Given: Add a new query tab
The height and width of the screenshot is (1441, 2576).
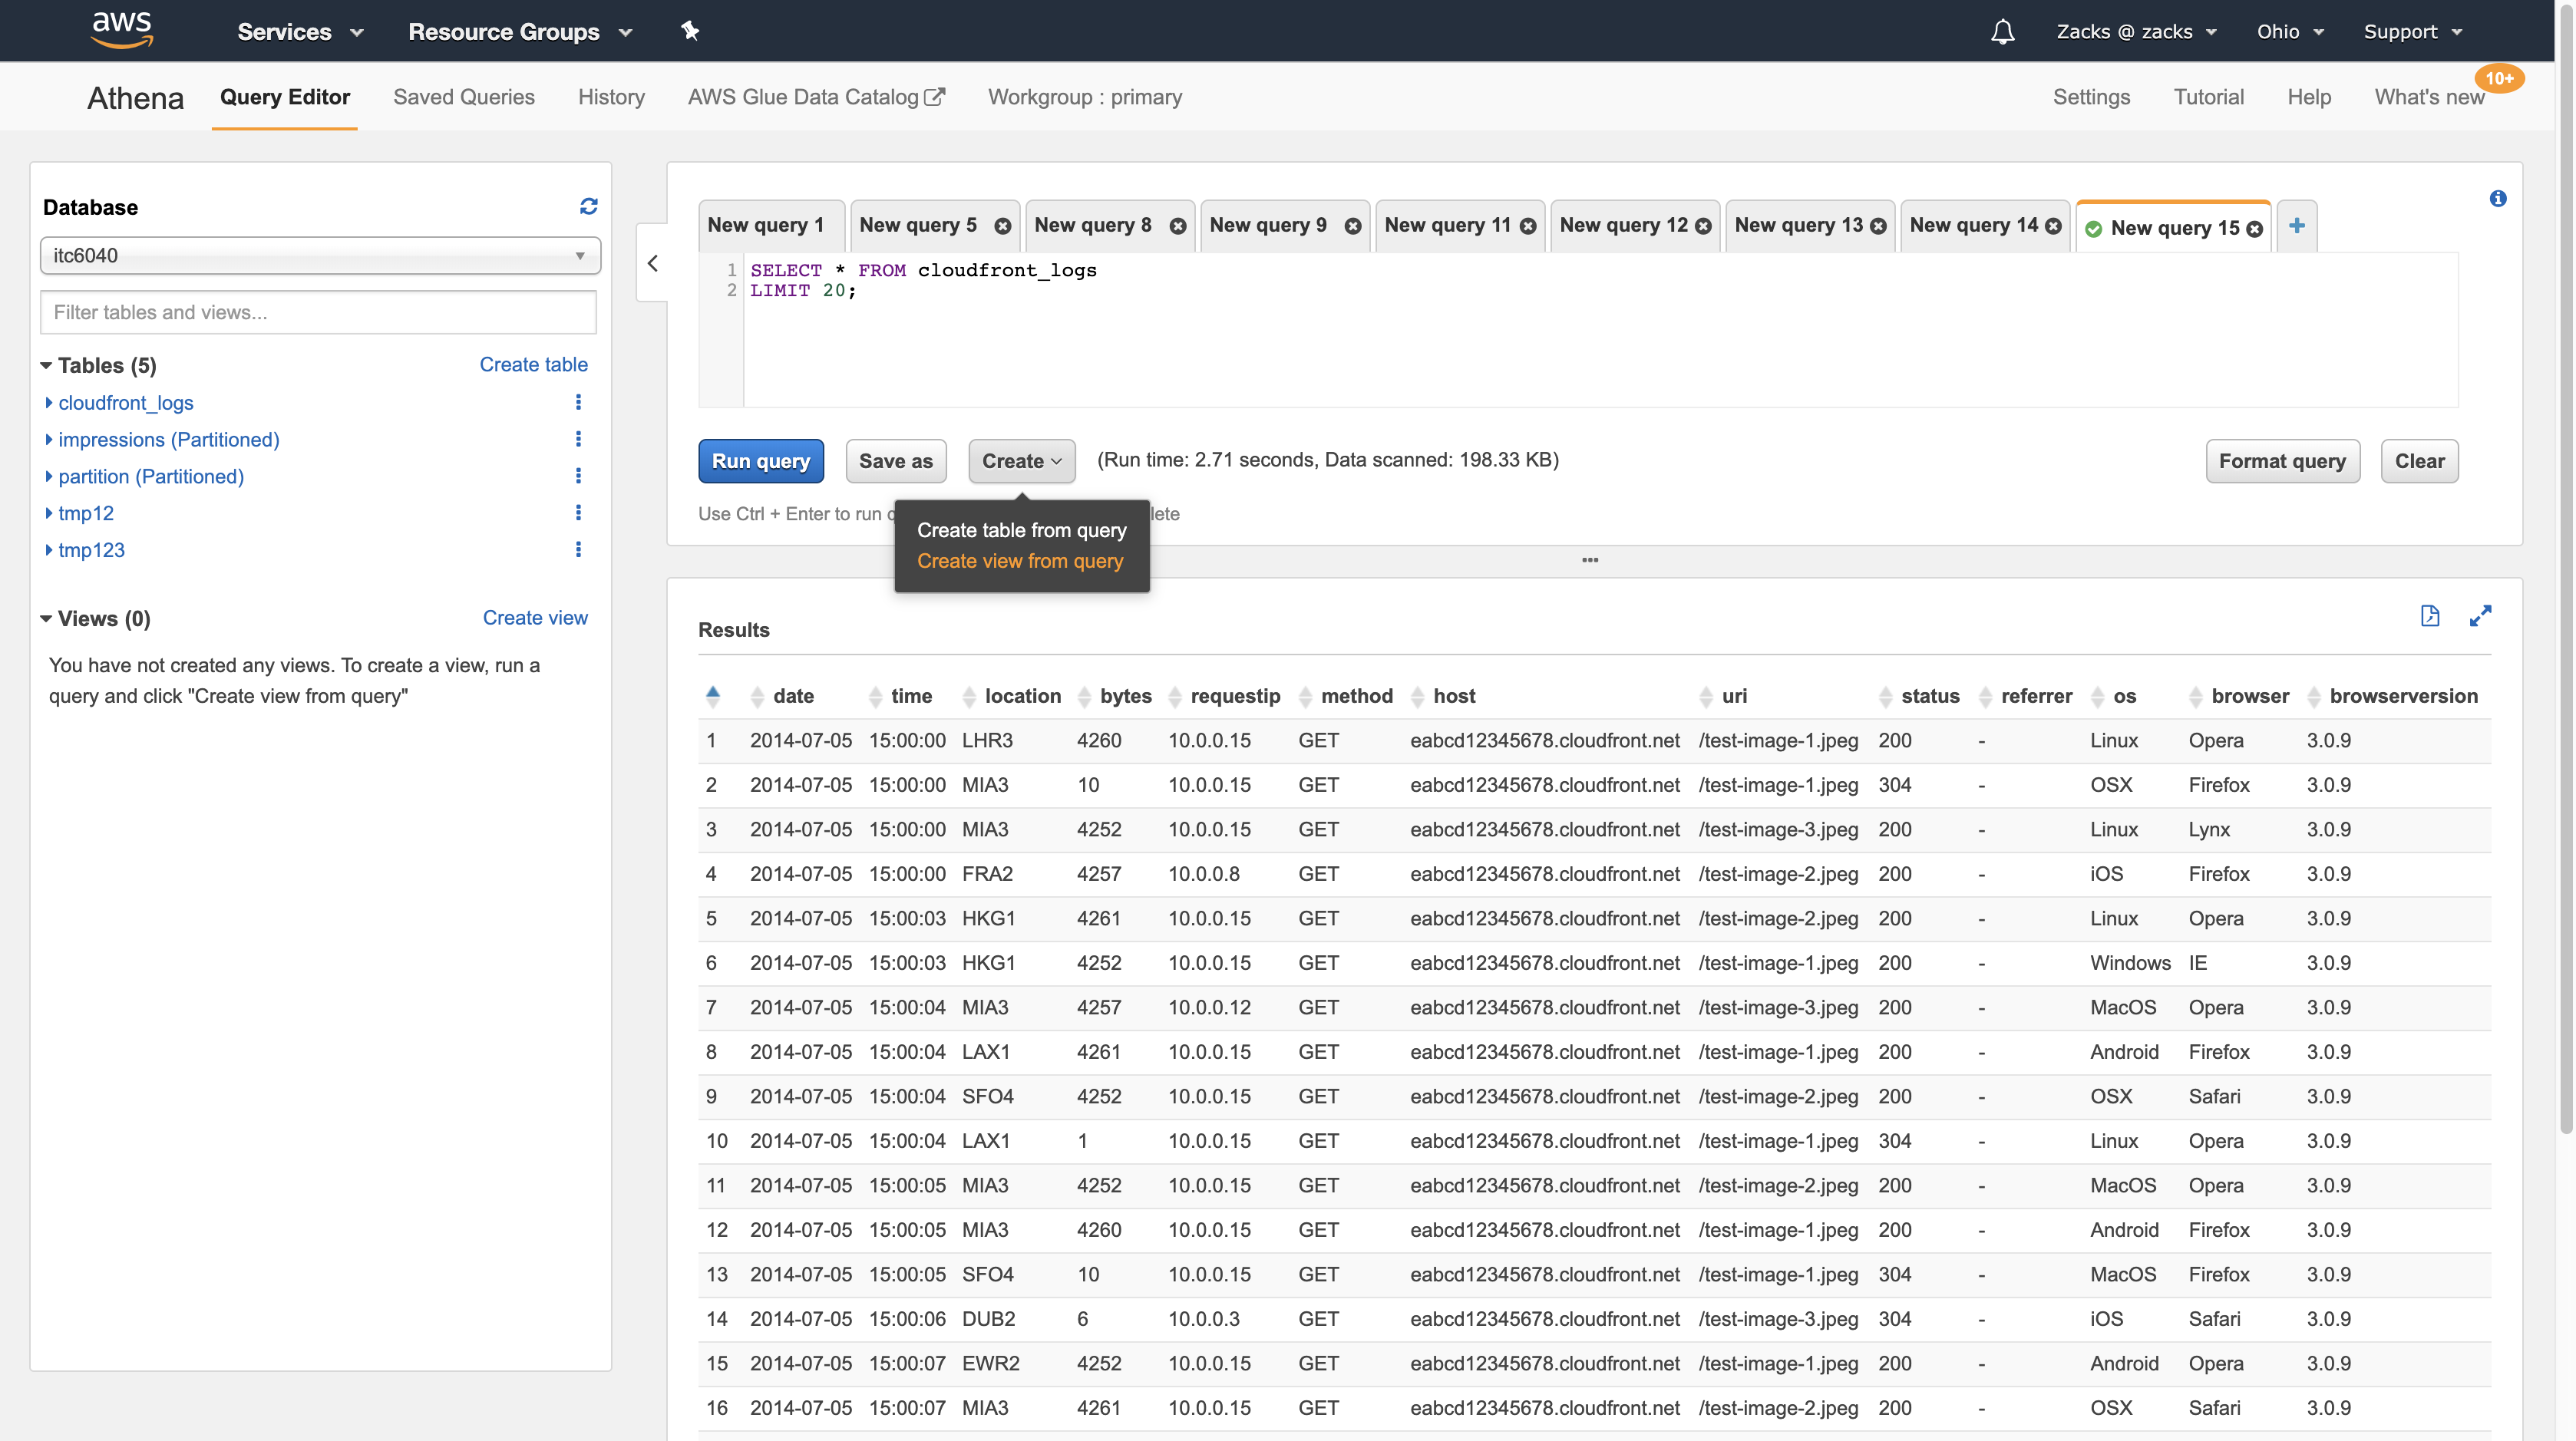Looking at the screenshot, I should tap(2296, 226).
